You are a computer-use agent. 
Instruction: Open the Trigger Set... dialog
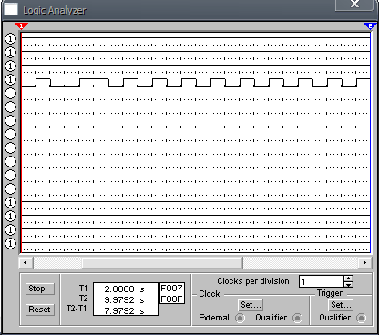pos(341,305)
